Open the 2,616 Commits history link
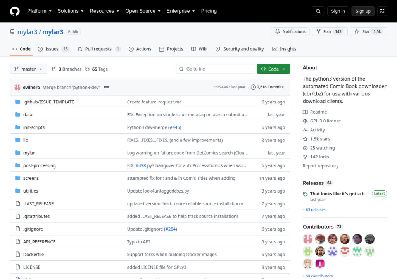Screen dimensions: 397x279 point(267,87)
